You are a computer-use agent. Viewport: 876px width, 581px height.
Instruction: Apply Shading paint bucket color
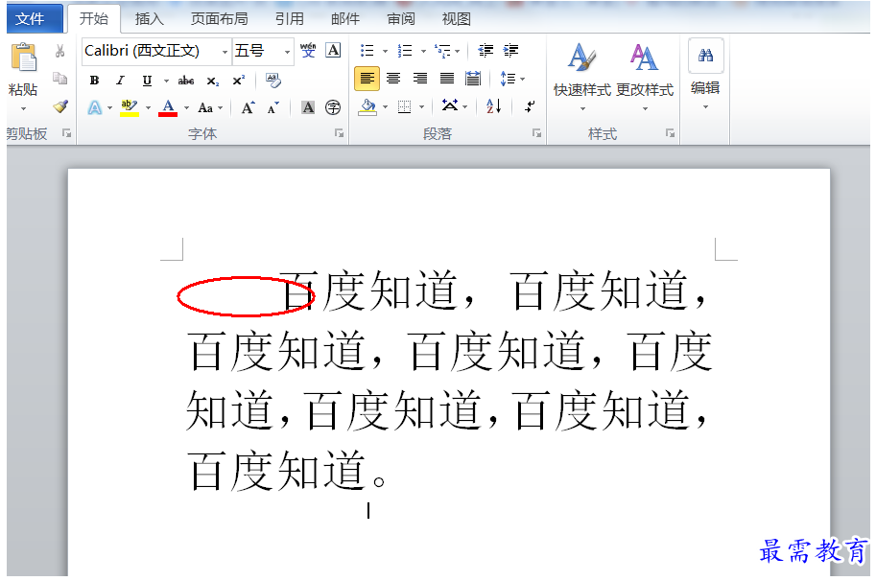[x=367, y=106]
